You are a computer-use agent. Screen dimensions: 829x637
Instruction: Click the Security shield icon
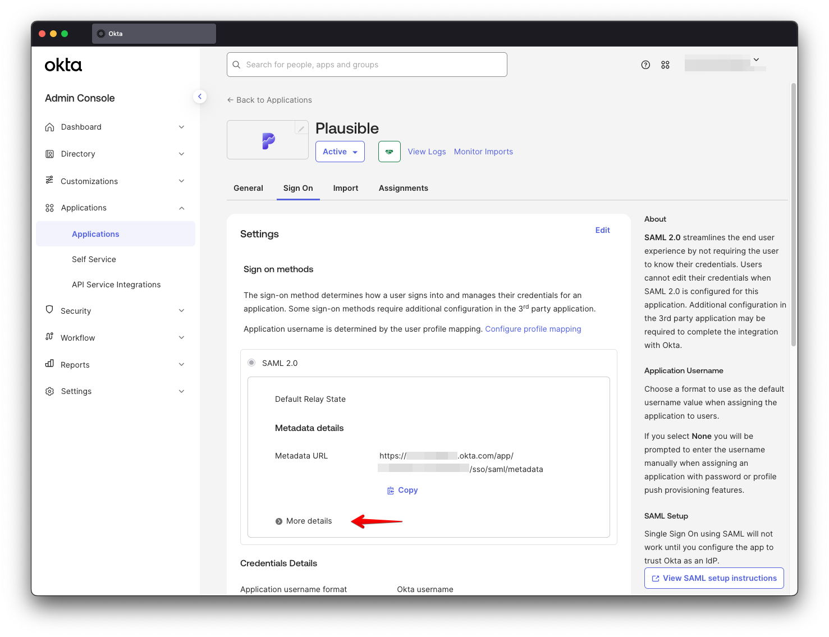click(x=49, y=310)
